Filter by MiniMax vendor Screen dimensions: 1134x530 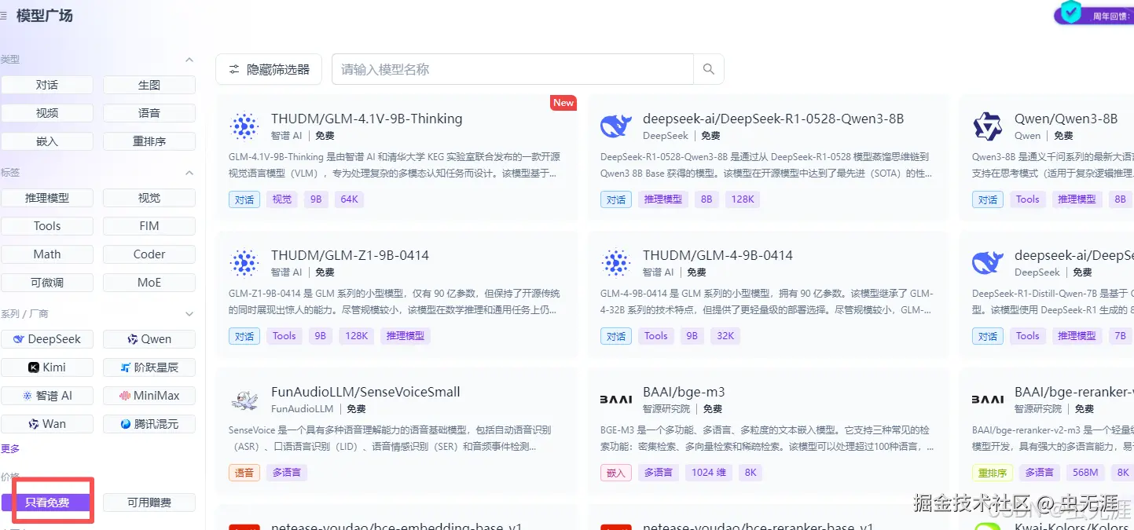coord(149,396)
